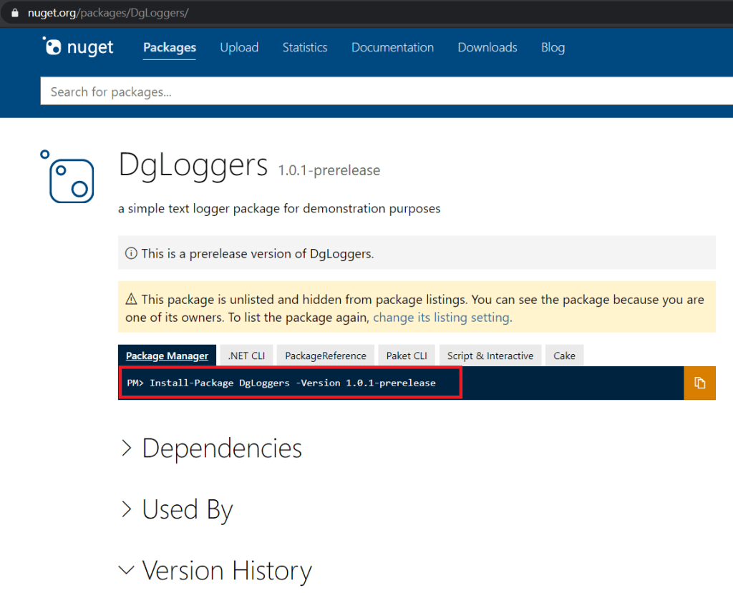This screenshot has width=733, height=593.
Task: Open the Paket CLI tab
Action: pyautogui.click(x=407, y=356)
